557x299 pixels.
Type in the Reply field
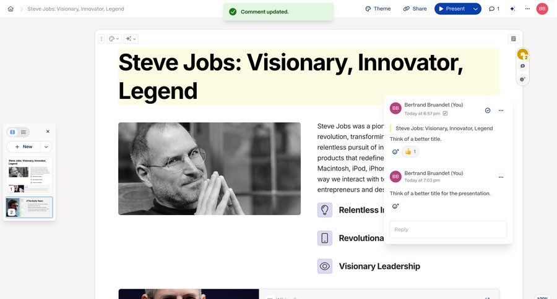pos(447,229)
